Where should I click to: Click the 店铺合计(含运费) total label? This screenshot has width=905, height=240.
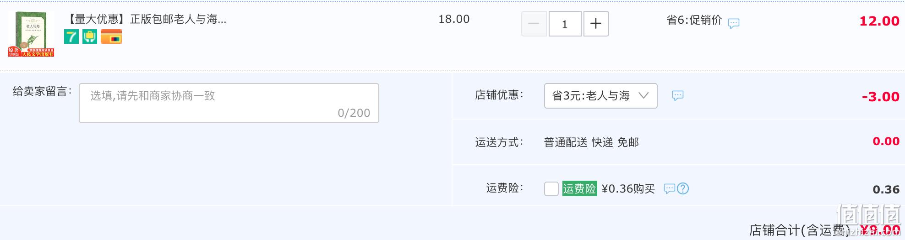pos(800,230)
